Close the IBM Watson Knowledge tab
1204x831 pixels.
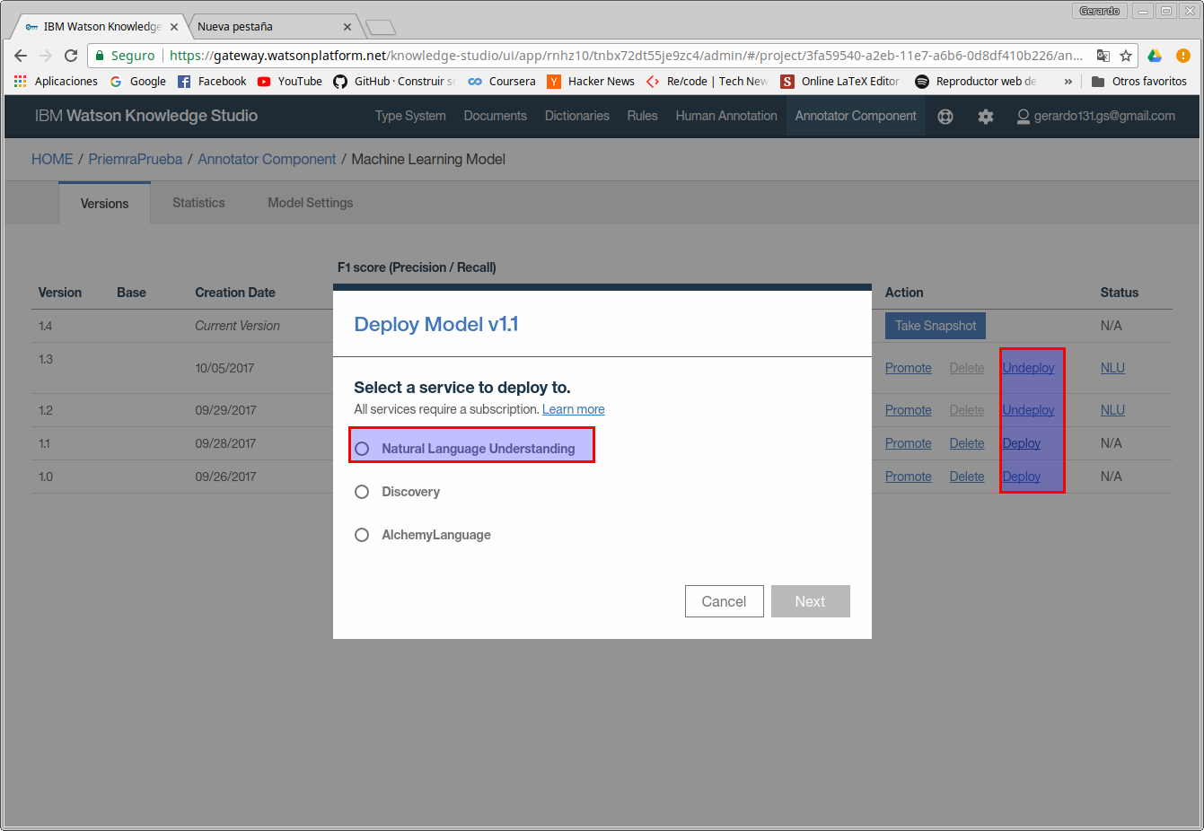[174, 27]
